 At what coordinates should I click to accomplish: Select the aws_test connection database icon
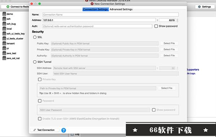(x=4, y=53)
